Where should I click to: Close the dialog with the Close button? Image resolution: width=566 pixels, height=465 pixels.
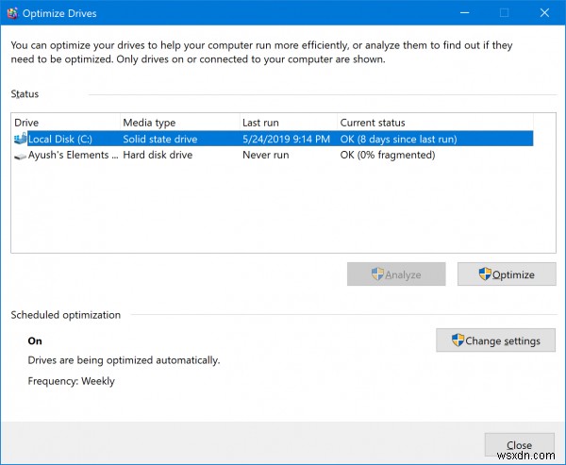519,445
